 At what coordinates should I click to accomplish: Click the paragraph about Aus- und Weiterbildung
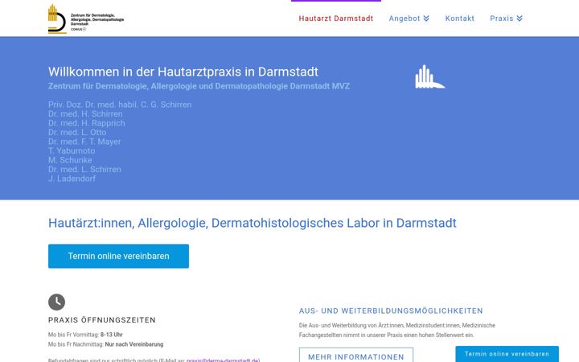[397, 331]
